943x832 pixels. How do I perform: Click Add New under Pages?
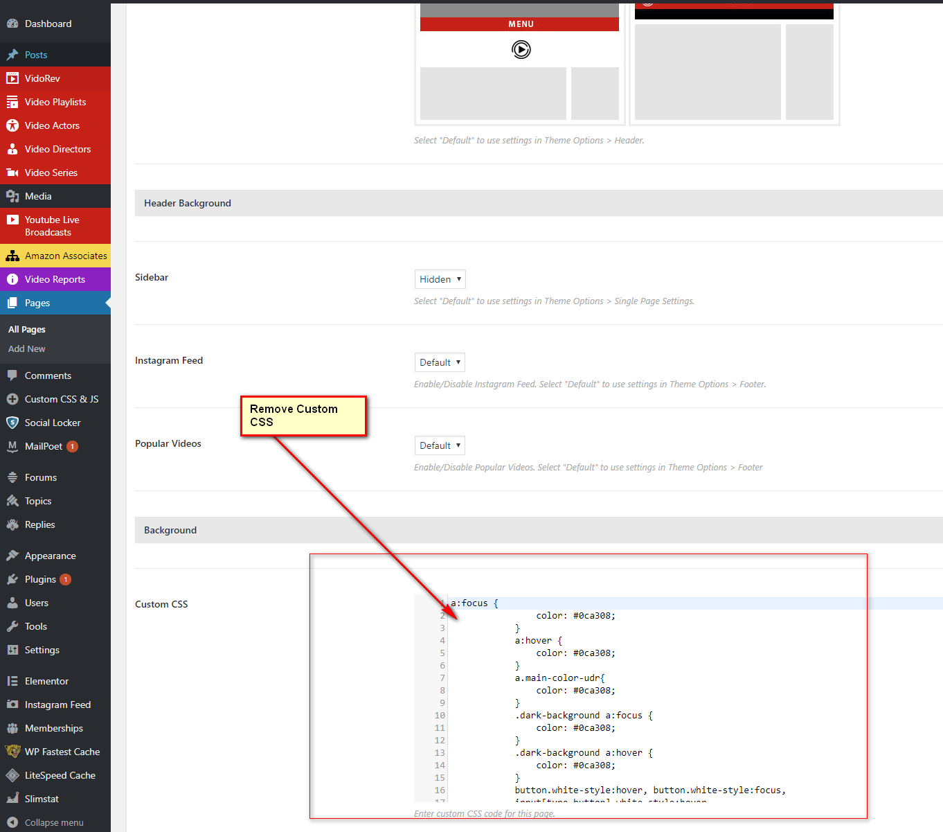[27, 349]
